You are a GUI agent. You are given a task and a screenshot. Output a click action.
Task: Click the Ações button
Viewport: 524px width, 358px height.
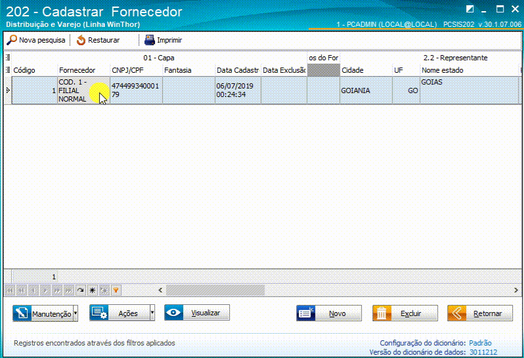coord(120,313)
